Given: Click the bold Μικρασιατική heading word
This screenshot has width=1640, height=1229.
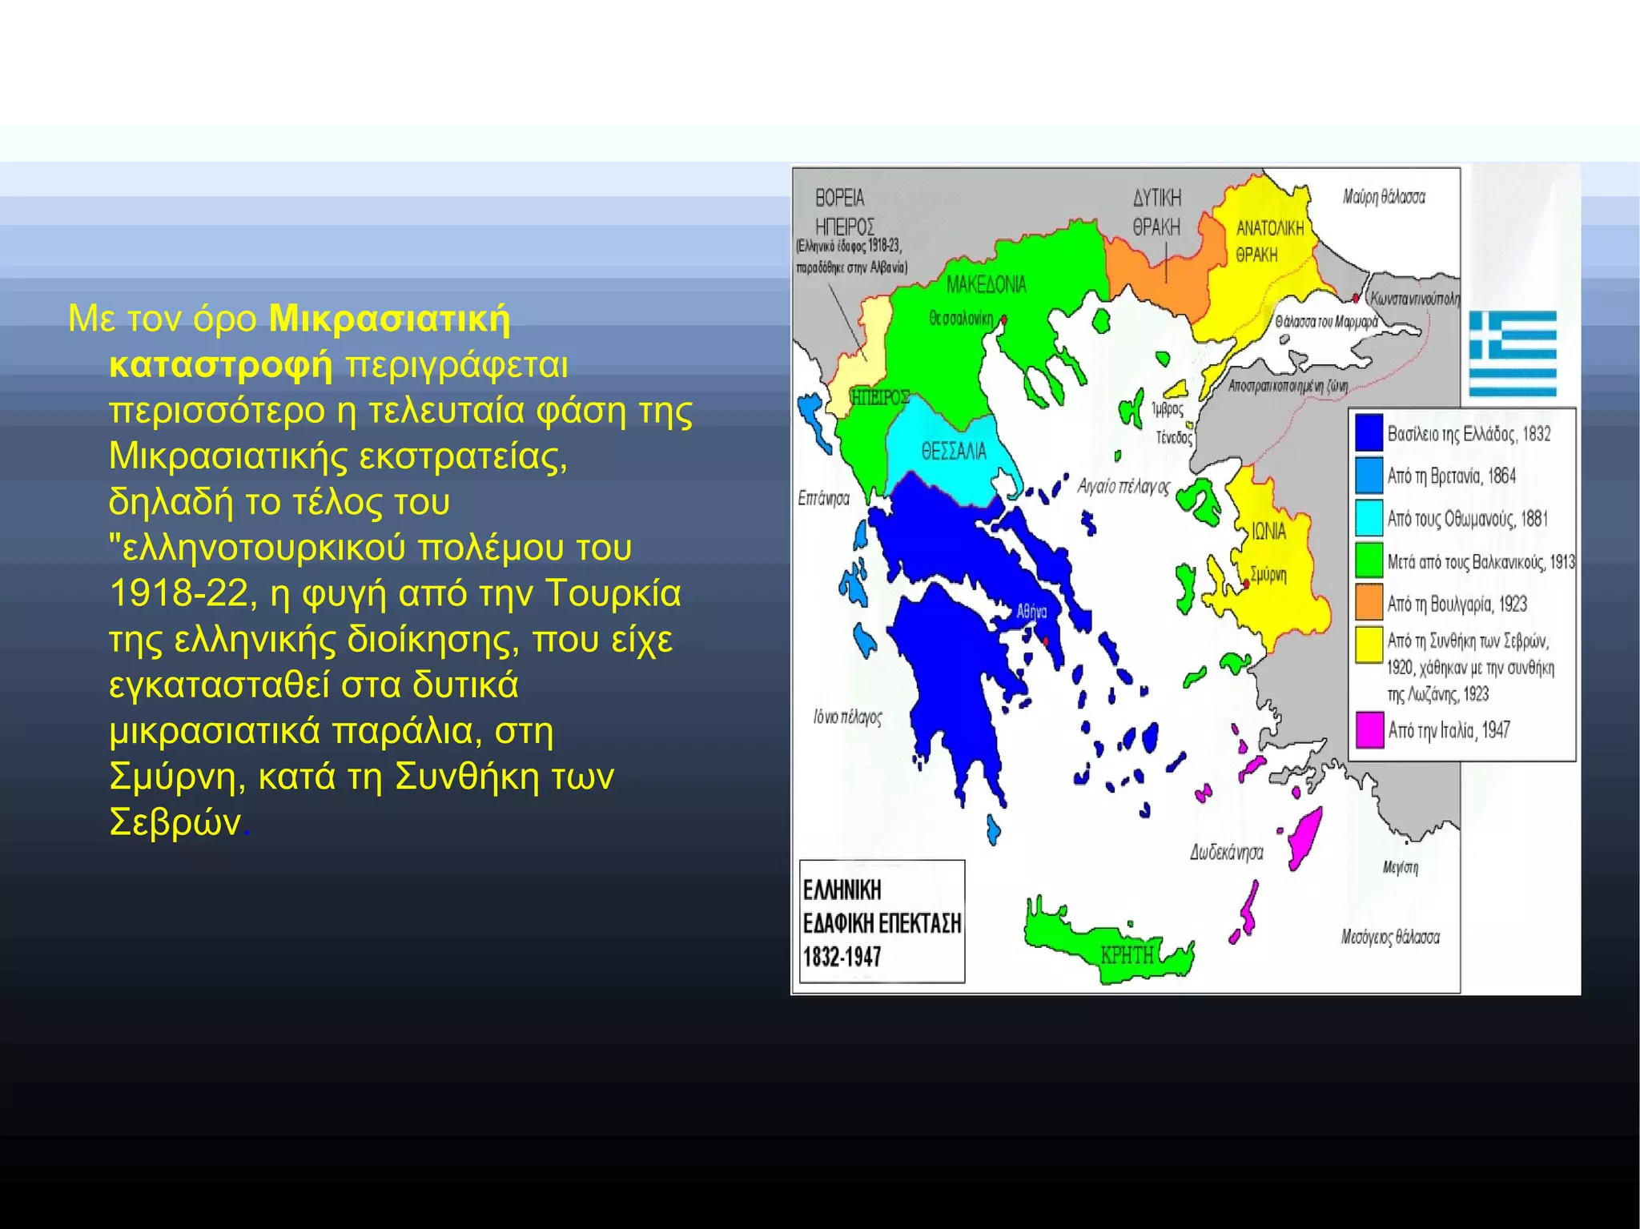Looking at the screenshot, I should tap(389, 319).
